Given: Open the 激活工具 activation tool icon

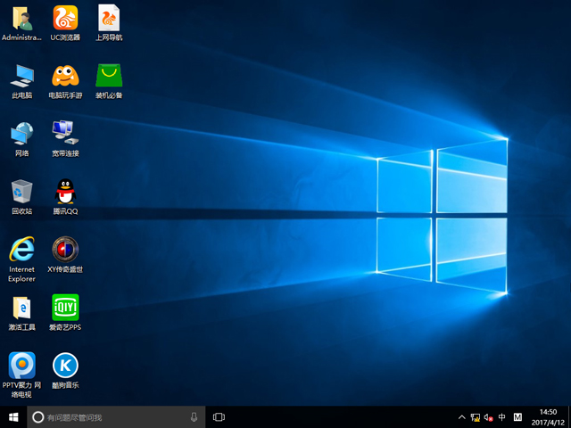Looking at the screenshot, I should (21, 308).
